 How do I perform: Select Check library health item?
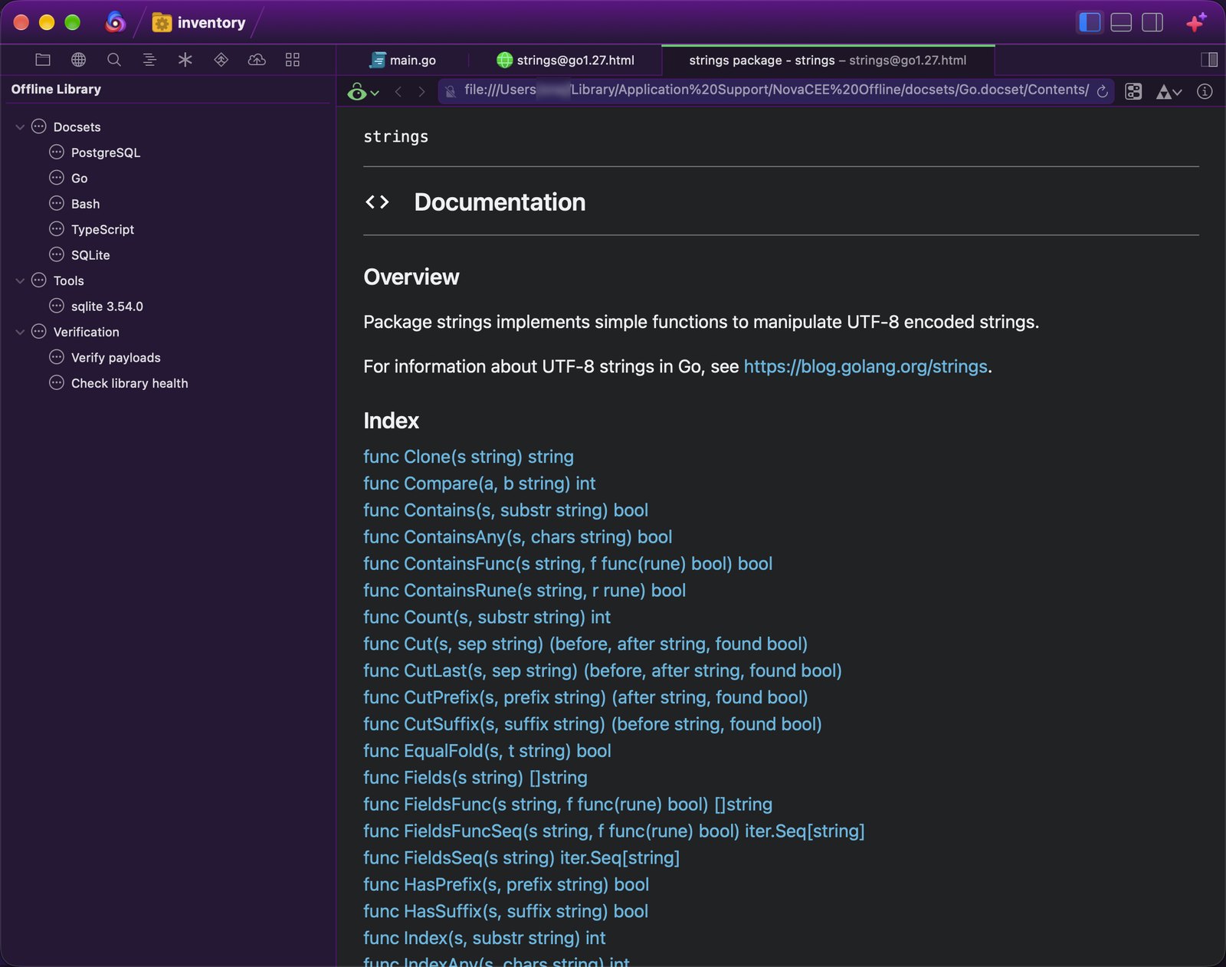coord(129,383)
